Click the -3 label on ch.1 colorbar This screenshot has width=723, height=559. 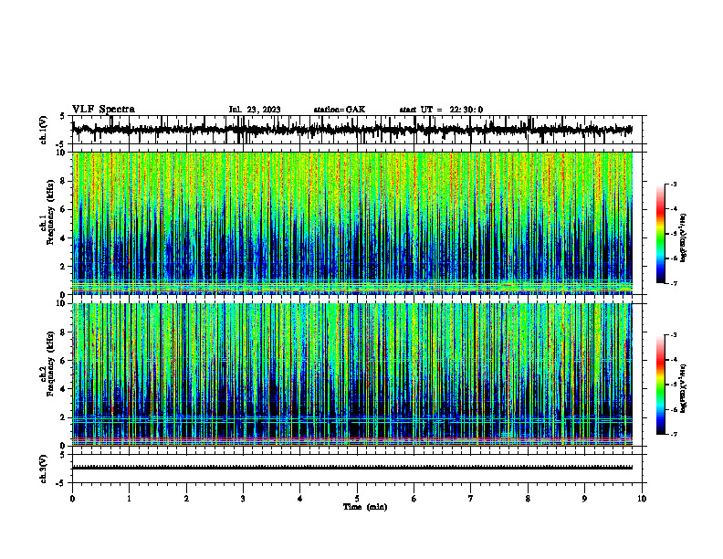[673, 185]
